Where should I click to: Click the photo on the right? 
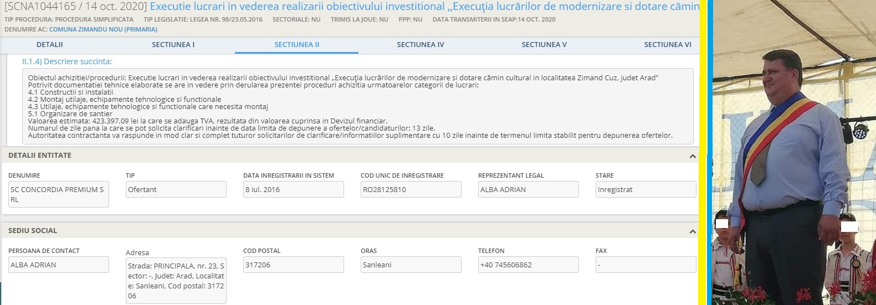793,152
